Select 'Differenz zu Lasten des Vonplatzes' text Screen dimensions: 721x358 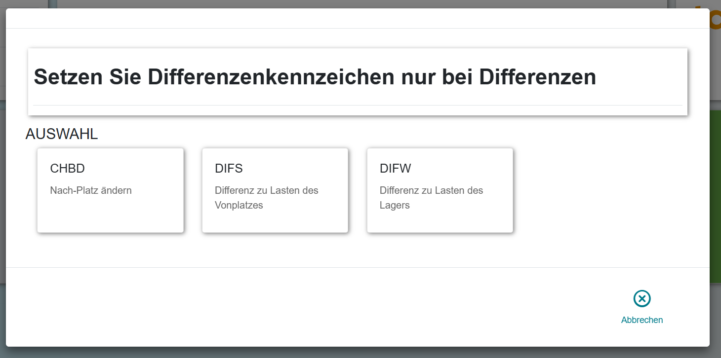266,198
